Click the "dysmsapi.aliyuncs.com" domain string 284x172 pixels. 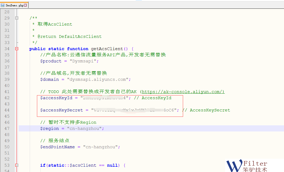(99, 79)
